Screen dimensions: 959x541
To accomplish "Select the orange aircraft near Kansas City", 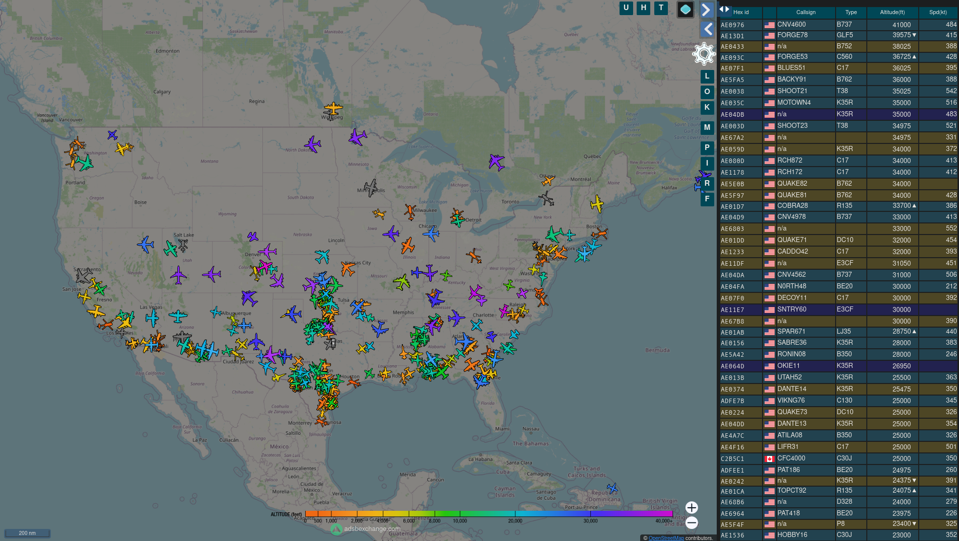I will (348, 268).
